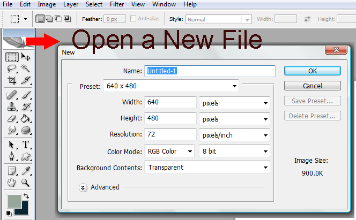This screenshot has width=356, height=220.
Task: Open the Preset dropdown showing 640 x 480
Action: coord(171,86)
